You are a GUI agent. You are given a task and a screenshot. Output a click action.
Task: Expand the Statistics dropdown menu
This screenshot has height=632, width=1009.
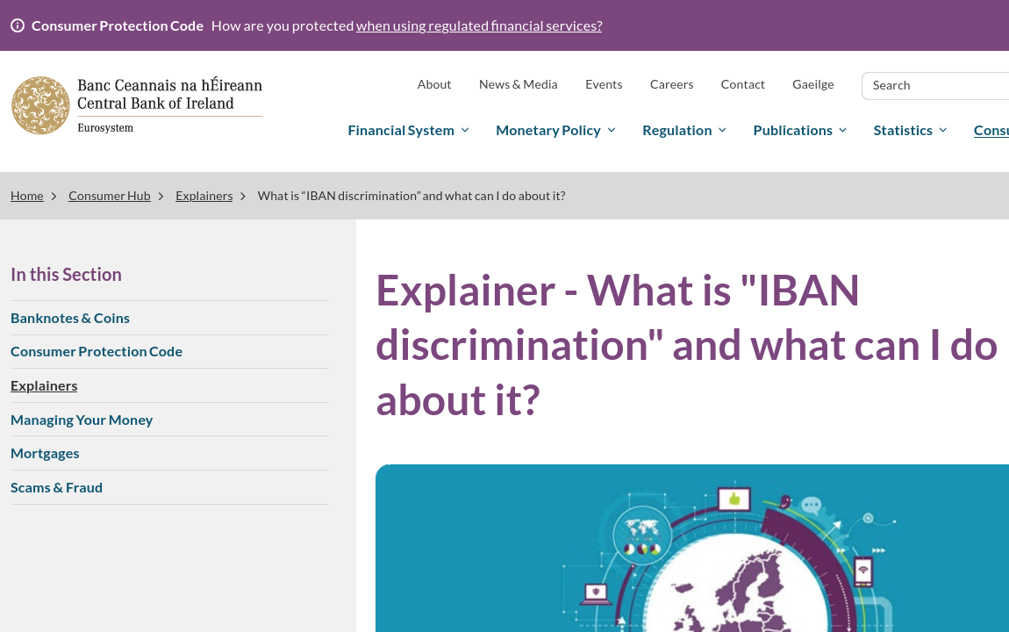[910, 131]
